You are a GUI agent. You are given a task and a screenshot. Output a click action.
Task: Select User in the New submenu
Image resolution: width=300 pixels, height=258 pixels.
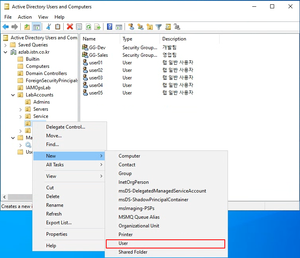pos(166,243)
